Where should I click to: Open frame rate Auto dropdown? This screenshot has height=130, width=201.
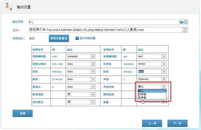click(93, 79)
